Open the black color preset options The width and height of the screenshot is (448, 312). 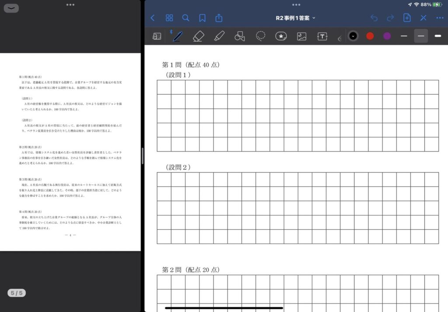pyautogui.click(x=353, y=36)
